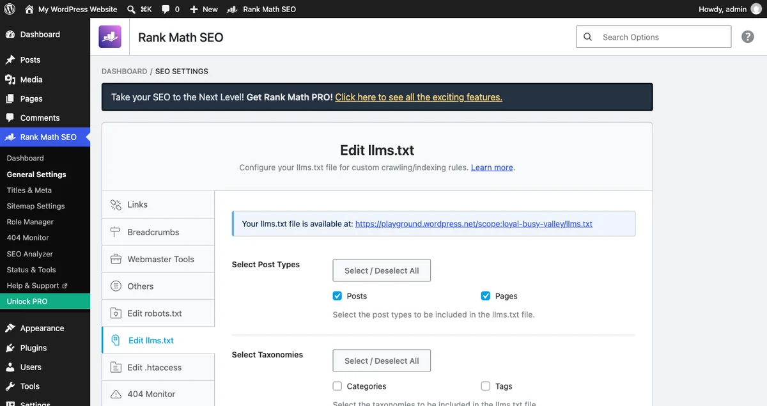Open Status & Tools submenu item
Screen dimensions: 767x406
[31, 270]
